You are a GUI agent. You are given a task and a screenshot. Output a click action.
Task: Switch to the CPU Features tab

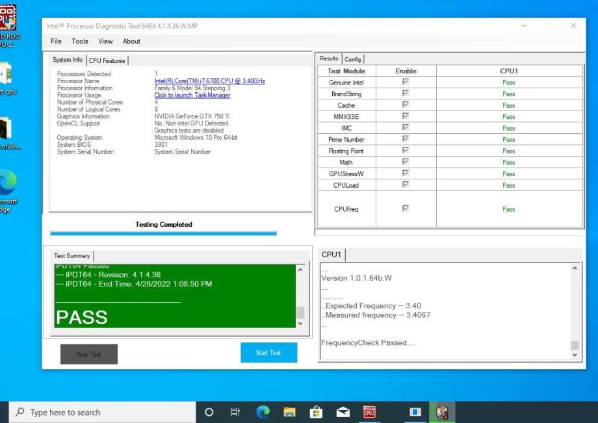[x=108, y=60]
